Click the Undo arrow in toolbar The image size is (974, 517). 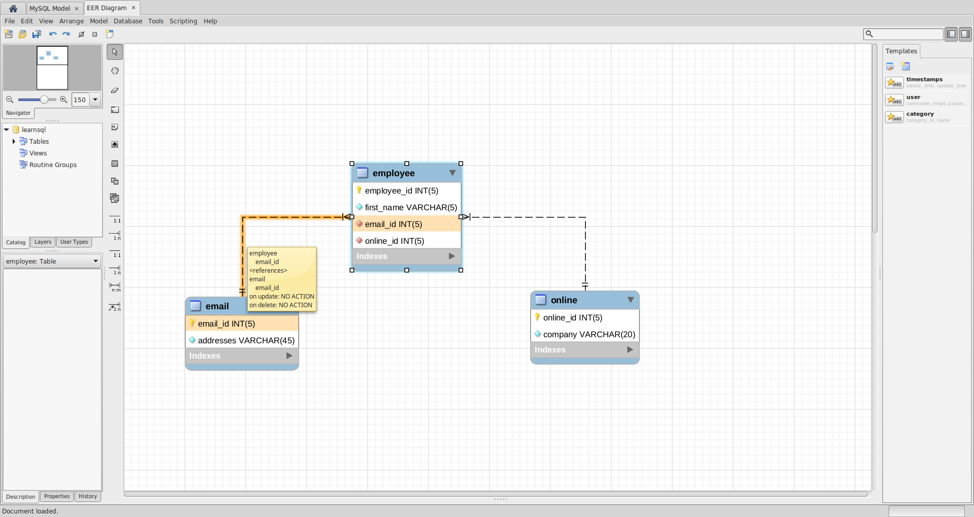pos(53,34)
